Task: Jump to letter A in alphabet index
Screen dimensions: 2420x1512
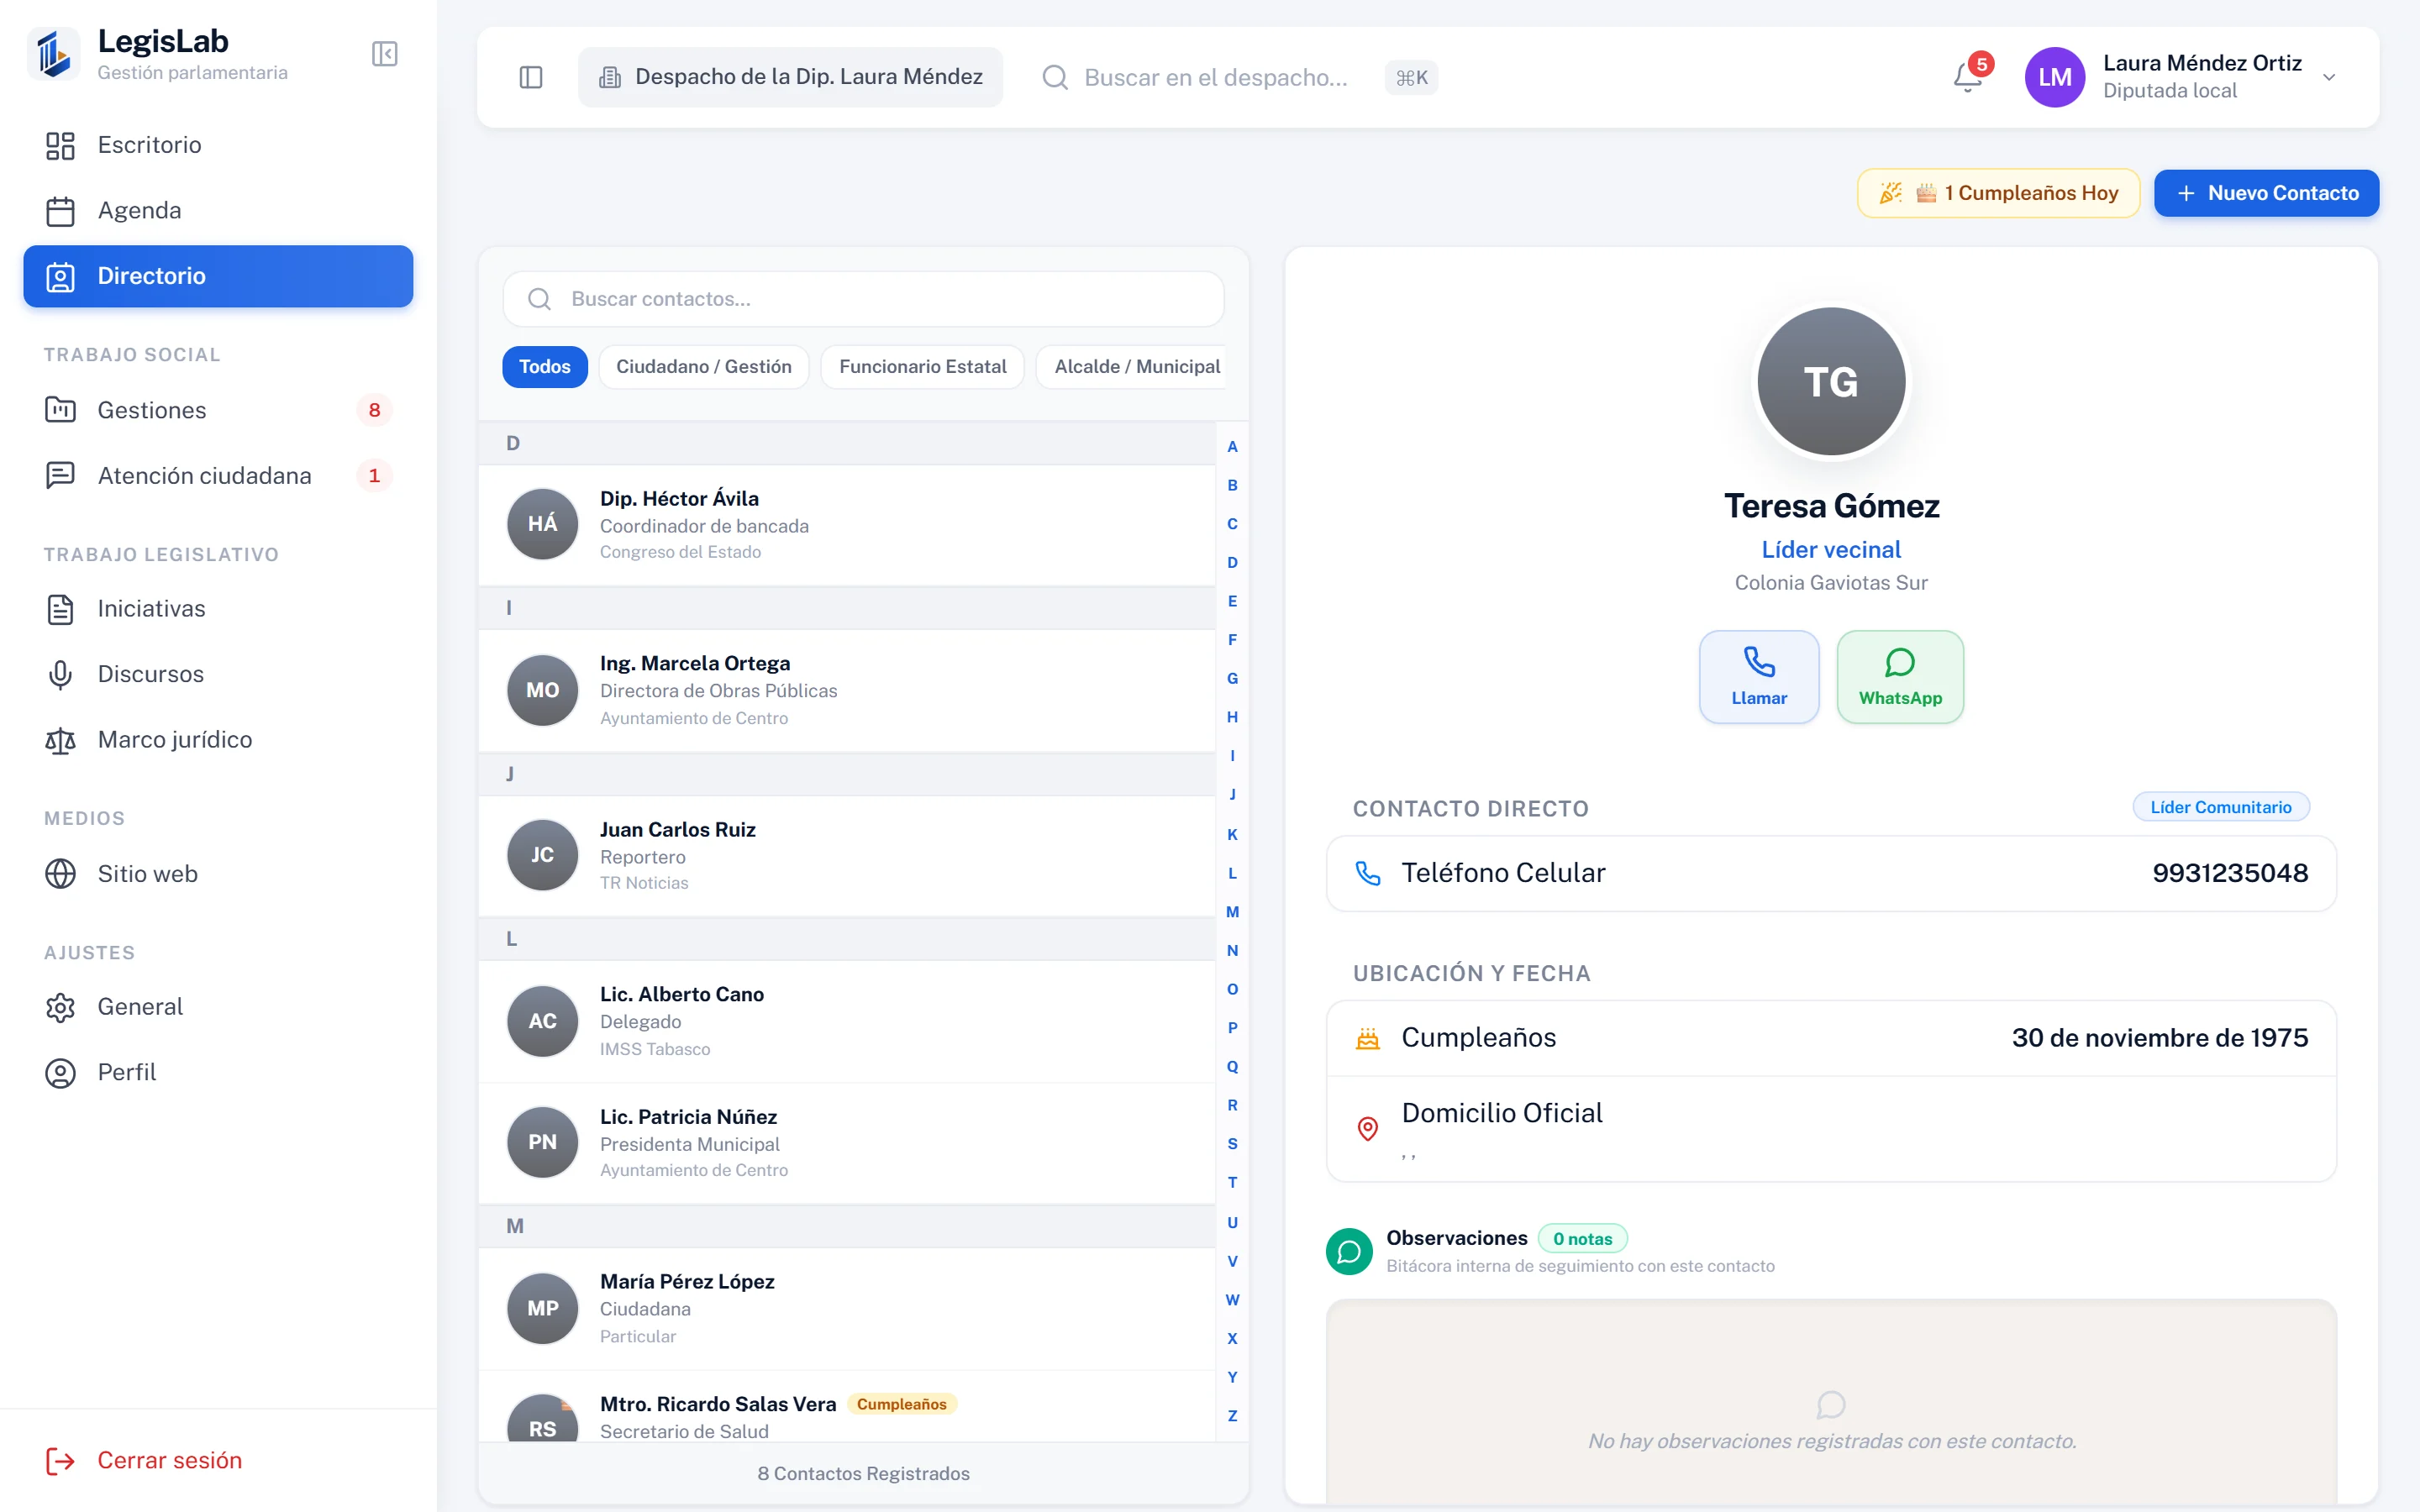Action: click(x=1232, y=447)
